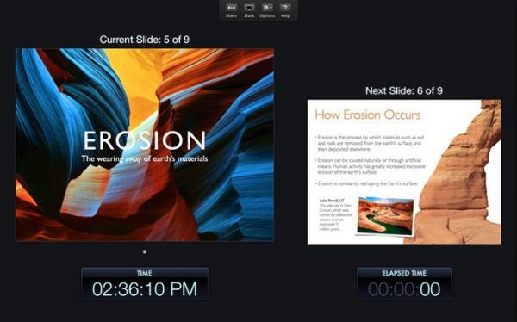Click the Black screen icon

[x=249, y=7]
